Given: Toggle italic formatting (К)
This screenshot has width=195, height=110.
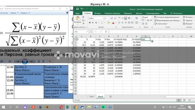Looking at the screenshot, I should pyautogui.click(x=93, y=23).
